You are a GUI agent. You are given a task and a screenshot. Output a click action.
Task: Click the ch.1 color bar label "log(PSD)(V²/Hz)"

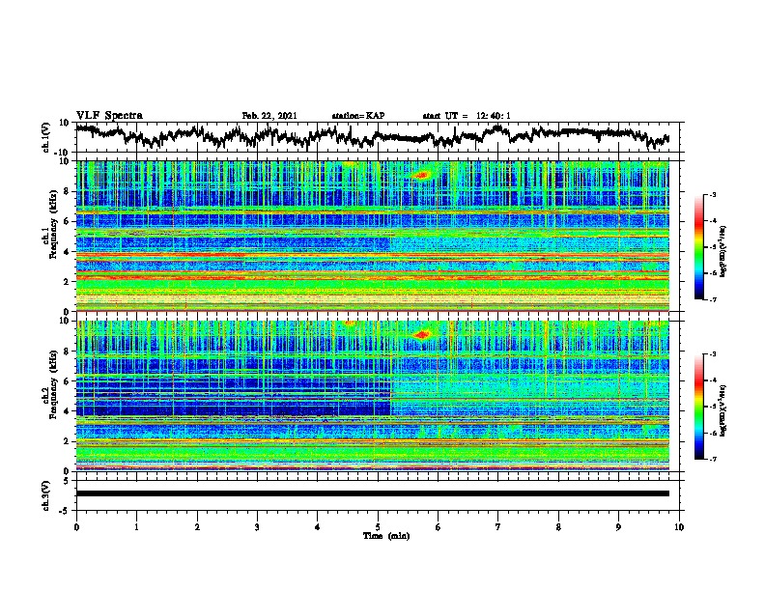tap(722, 251)
